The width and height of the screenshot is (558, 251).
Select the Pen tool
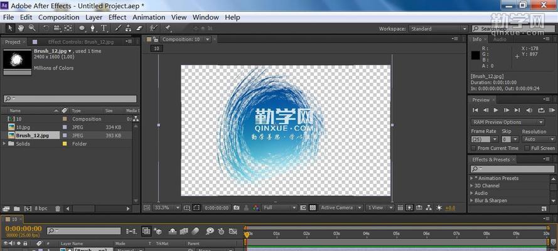pos(93,28)
